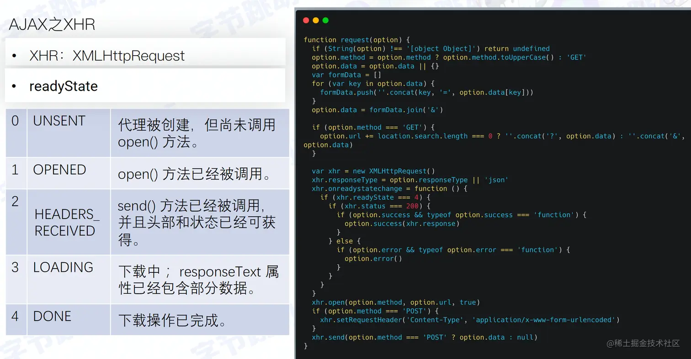This screenshot has width=691, height=359.
Task: Click code line 'if (xhr.status === 200) {'
Action: (x=379, y=206)
